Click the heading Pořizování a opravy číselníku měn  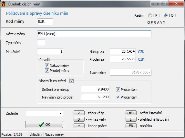point(37,13)
